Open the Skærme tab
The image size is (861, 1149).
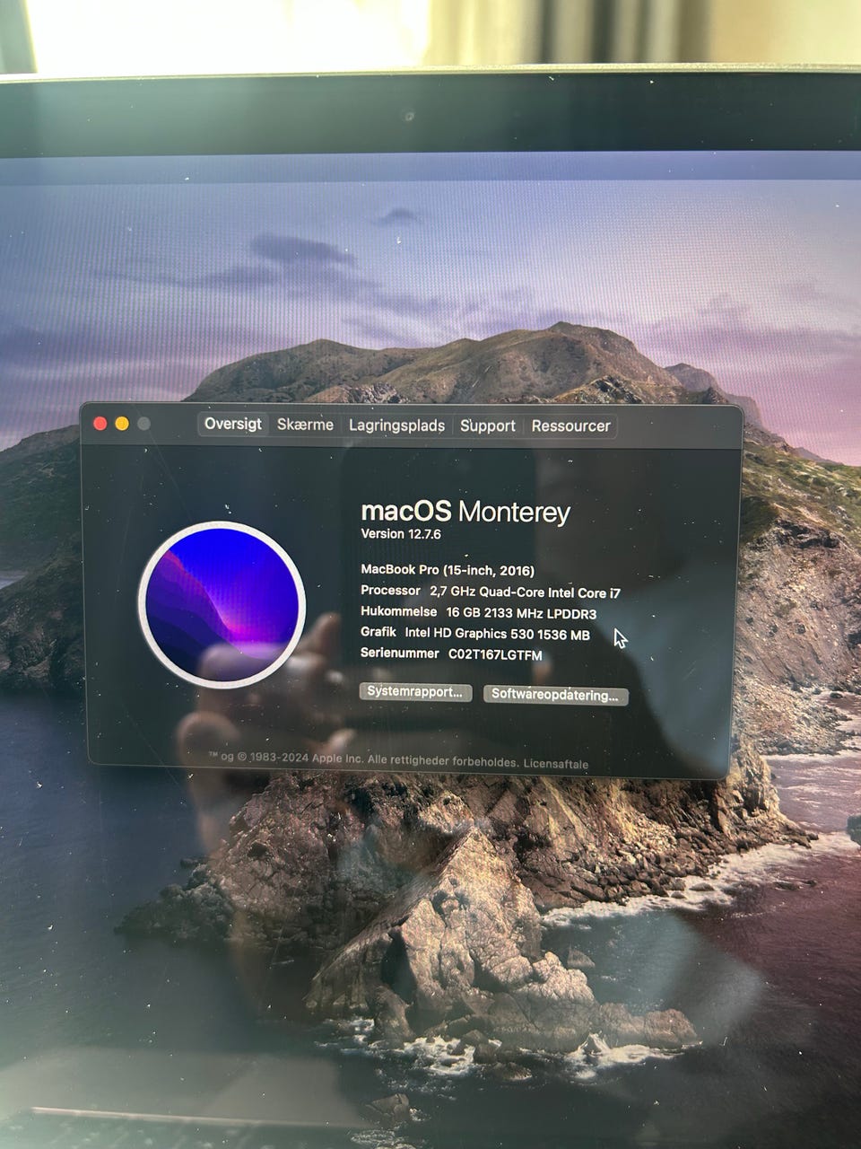tap(305, 425)
